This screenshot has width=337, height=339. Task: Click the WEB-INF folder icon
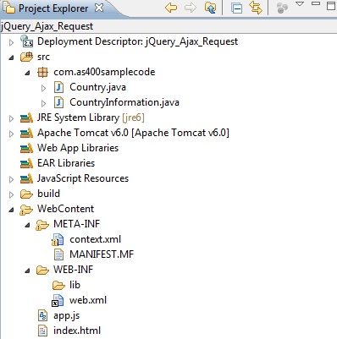pyautogui.click(x=42, y=271)
